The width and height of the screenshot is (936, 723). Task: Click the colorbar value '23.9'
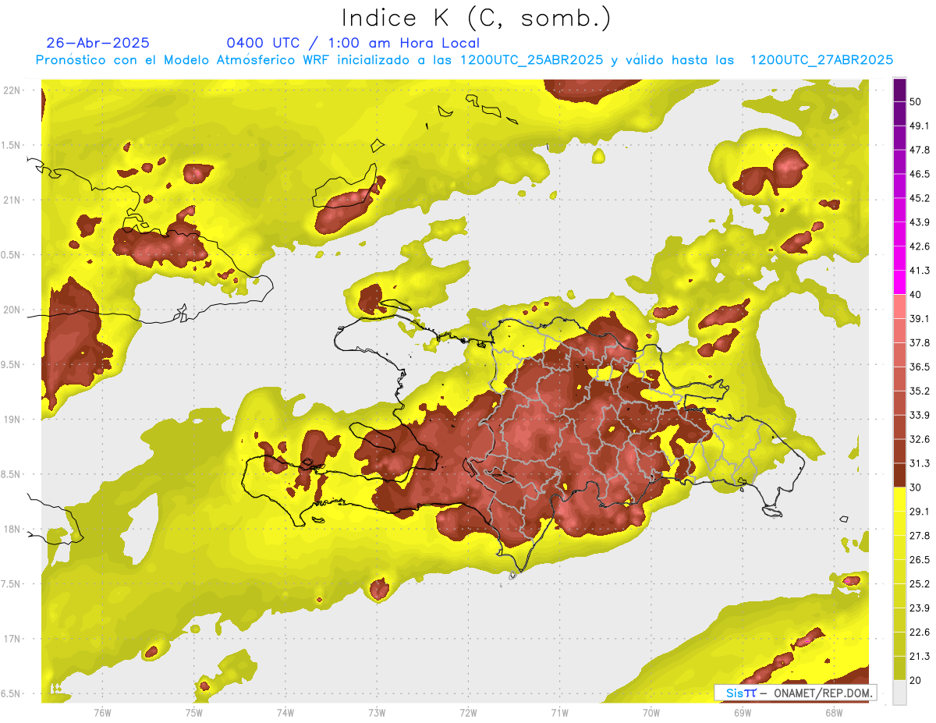pos(920,608)
